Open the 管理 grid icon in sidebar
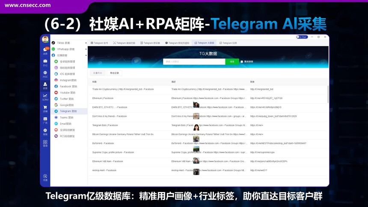This screenshot has height=207, width=368. pyautogui.click(x=45, y=143)
